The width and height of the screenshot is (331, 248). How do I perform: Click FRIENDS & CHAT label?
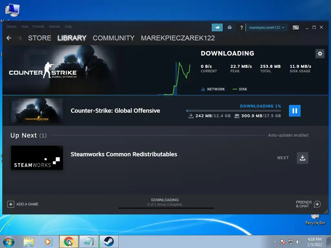[x=304, y=204]
